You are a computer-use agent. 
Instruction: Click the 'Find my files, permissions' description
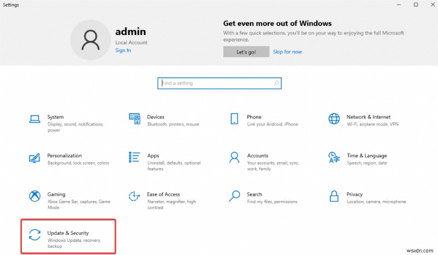272,202
